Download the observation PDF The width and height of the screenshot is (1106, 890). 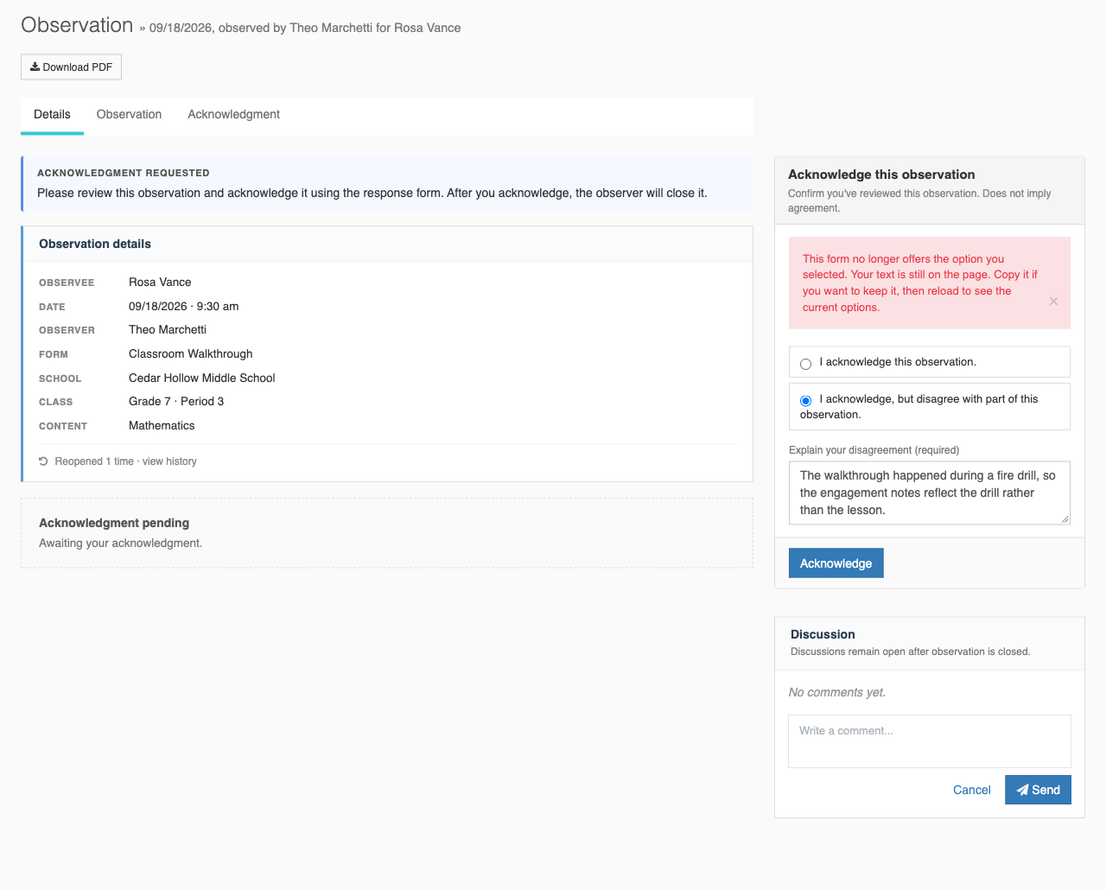click(71, 67)
